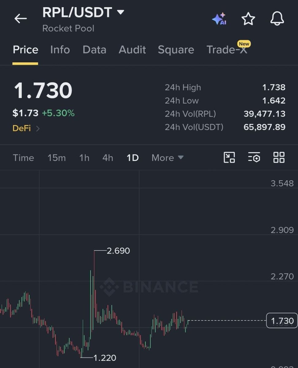The height and width of the screenshot is (368, 298).
Task: Click the 1.220 low marker on chart
Action: click(x=105, y=358)
